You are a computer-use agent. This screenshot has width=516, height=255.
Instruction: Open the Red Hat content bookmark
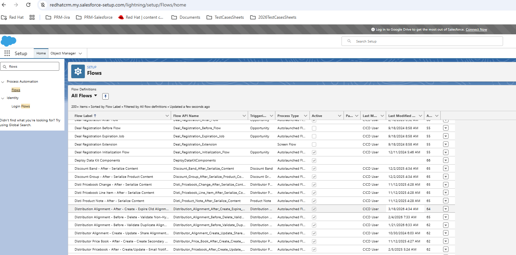tap(141, 17)
